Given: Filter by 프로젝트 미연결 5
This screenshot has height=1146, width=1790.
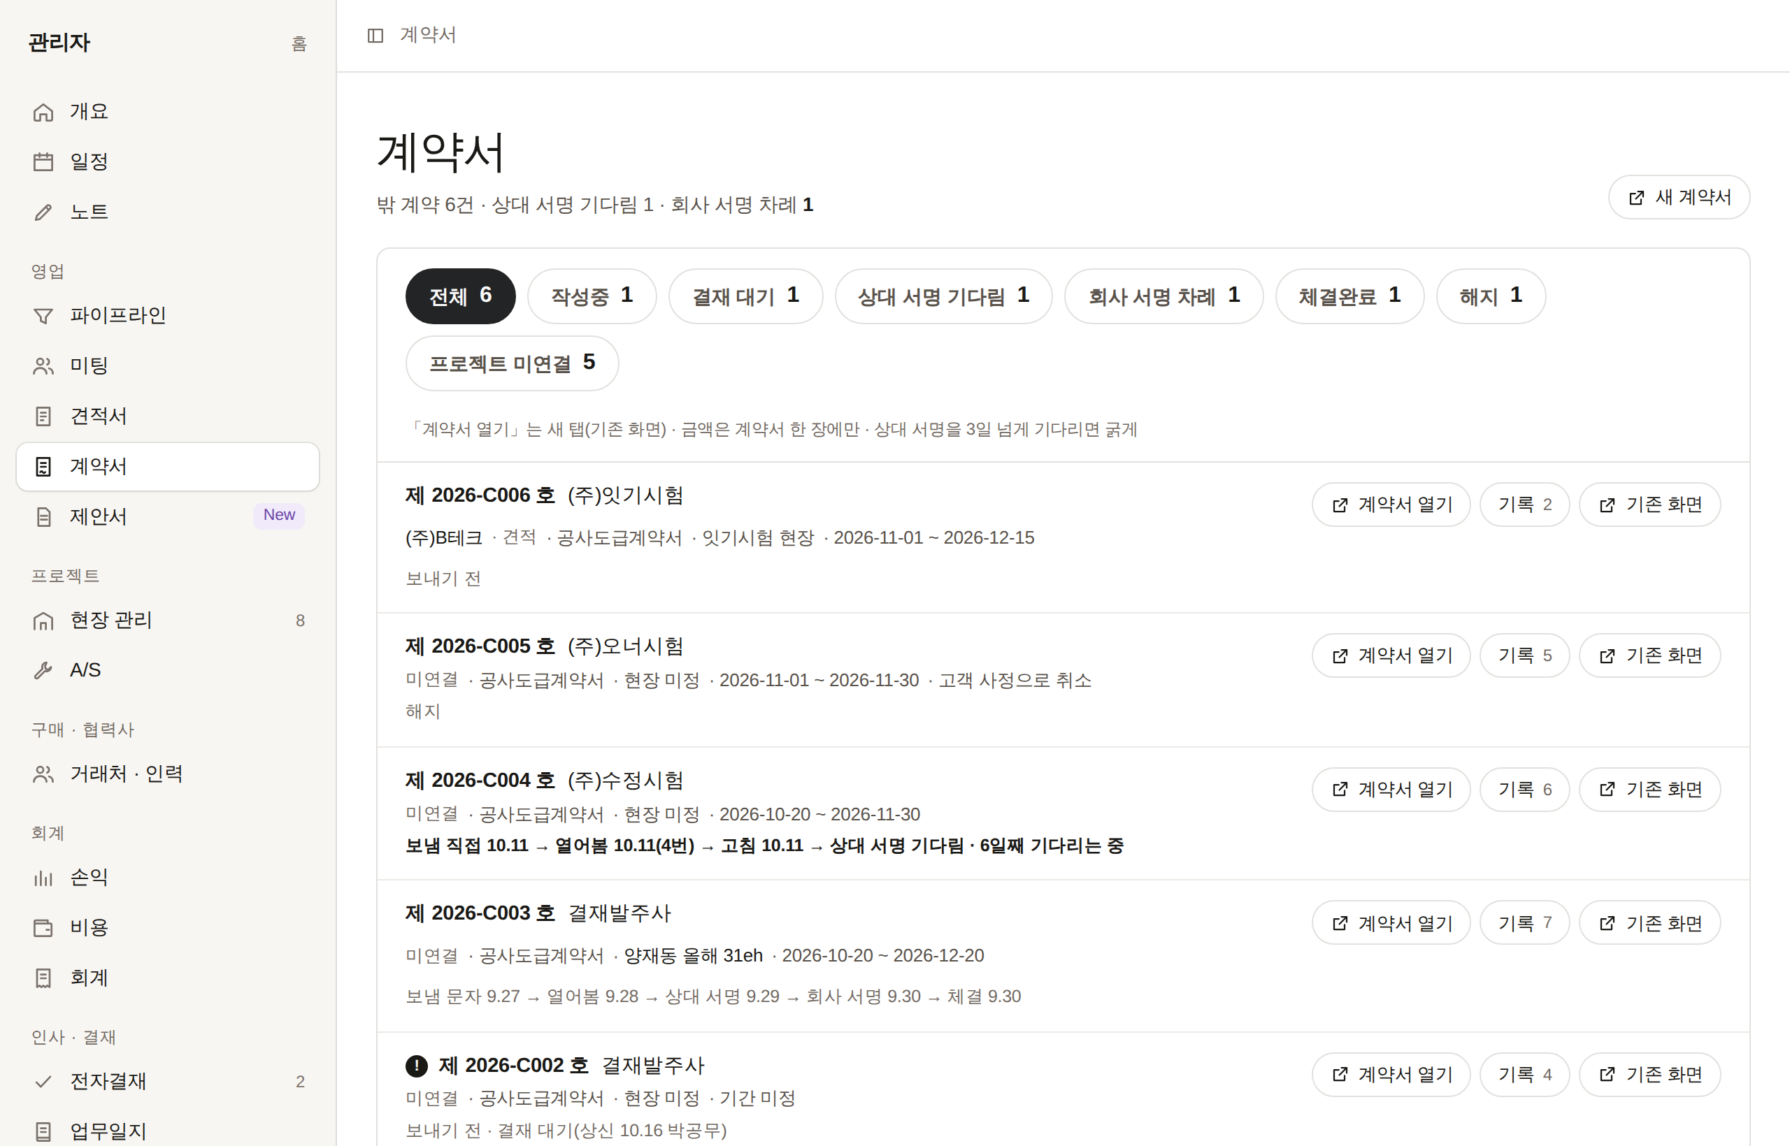Looking at the screenshot, I should coord(513,363).
